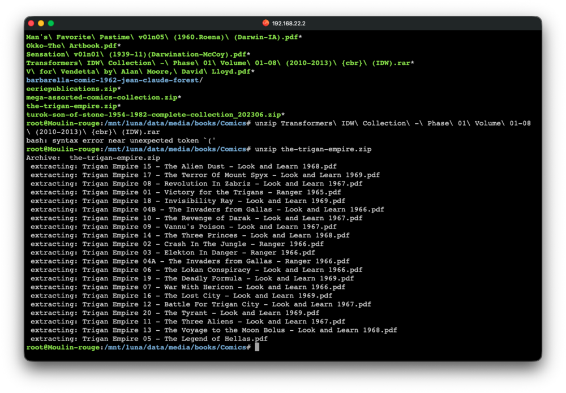Click Trigan Empire 04B Invaders from Gallas line

pos(207,209)
